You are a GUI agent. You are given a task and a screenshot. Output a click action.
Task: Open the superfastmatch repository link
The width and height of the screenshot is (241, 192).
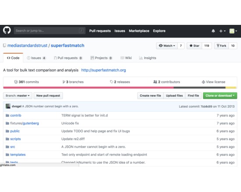pos(67,45)
